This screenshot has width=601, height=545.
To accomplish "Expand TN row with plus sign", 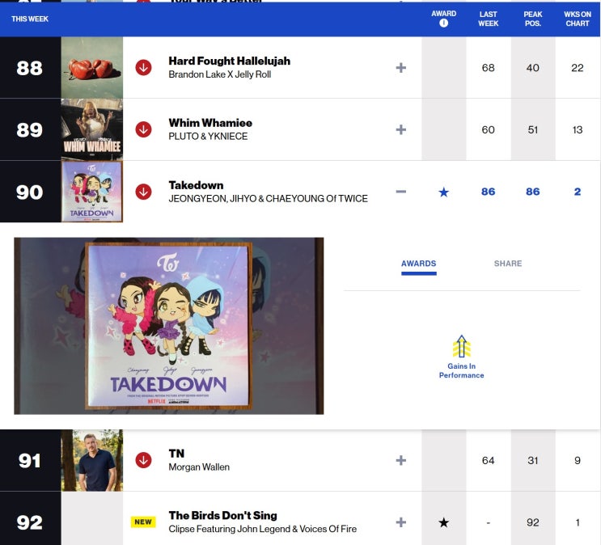I will 401,460.
